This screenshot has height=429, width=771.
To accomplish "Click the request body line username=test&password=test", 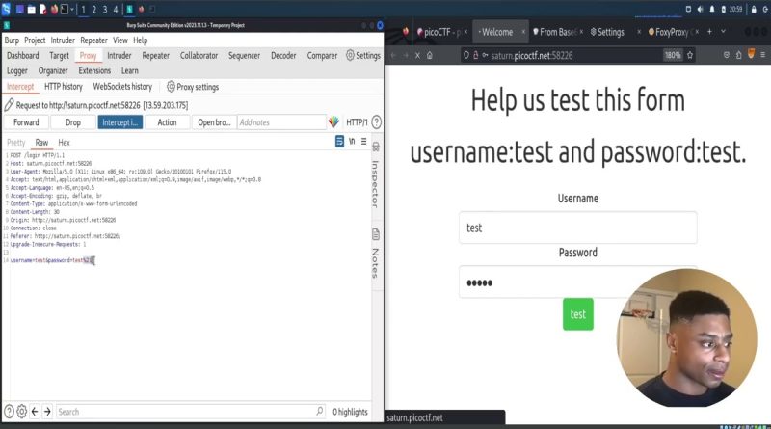I will point(51,260).
